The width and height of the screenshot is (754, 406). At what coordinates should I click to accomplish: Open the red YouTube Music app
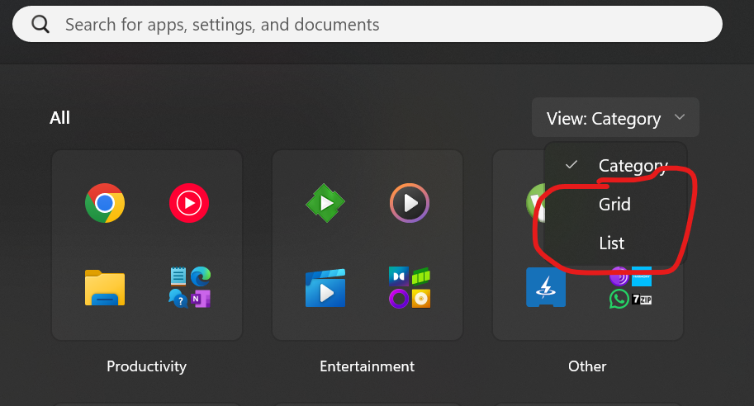[x=189, y=203]
